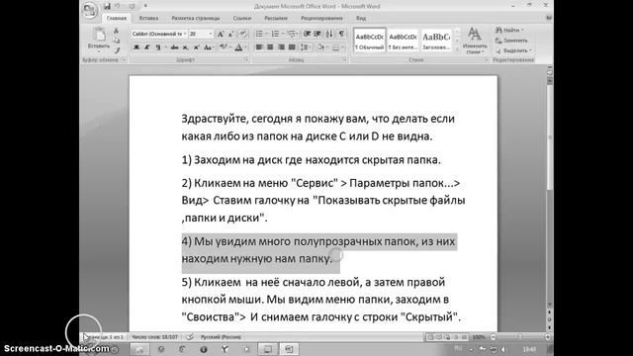The image size is (633, 356).
Task: Open the font name combo box
Action: click(x=159, y=34)
